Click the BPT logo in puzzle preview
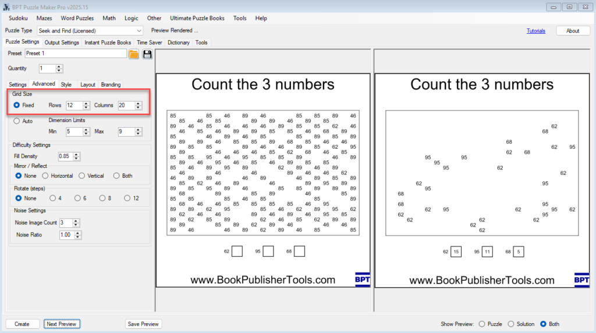This screenshot has width=596, height=333. pos(362,280)
